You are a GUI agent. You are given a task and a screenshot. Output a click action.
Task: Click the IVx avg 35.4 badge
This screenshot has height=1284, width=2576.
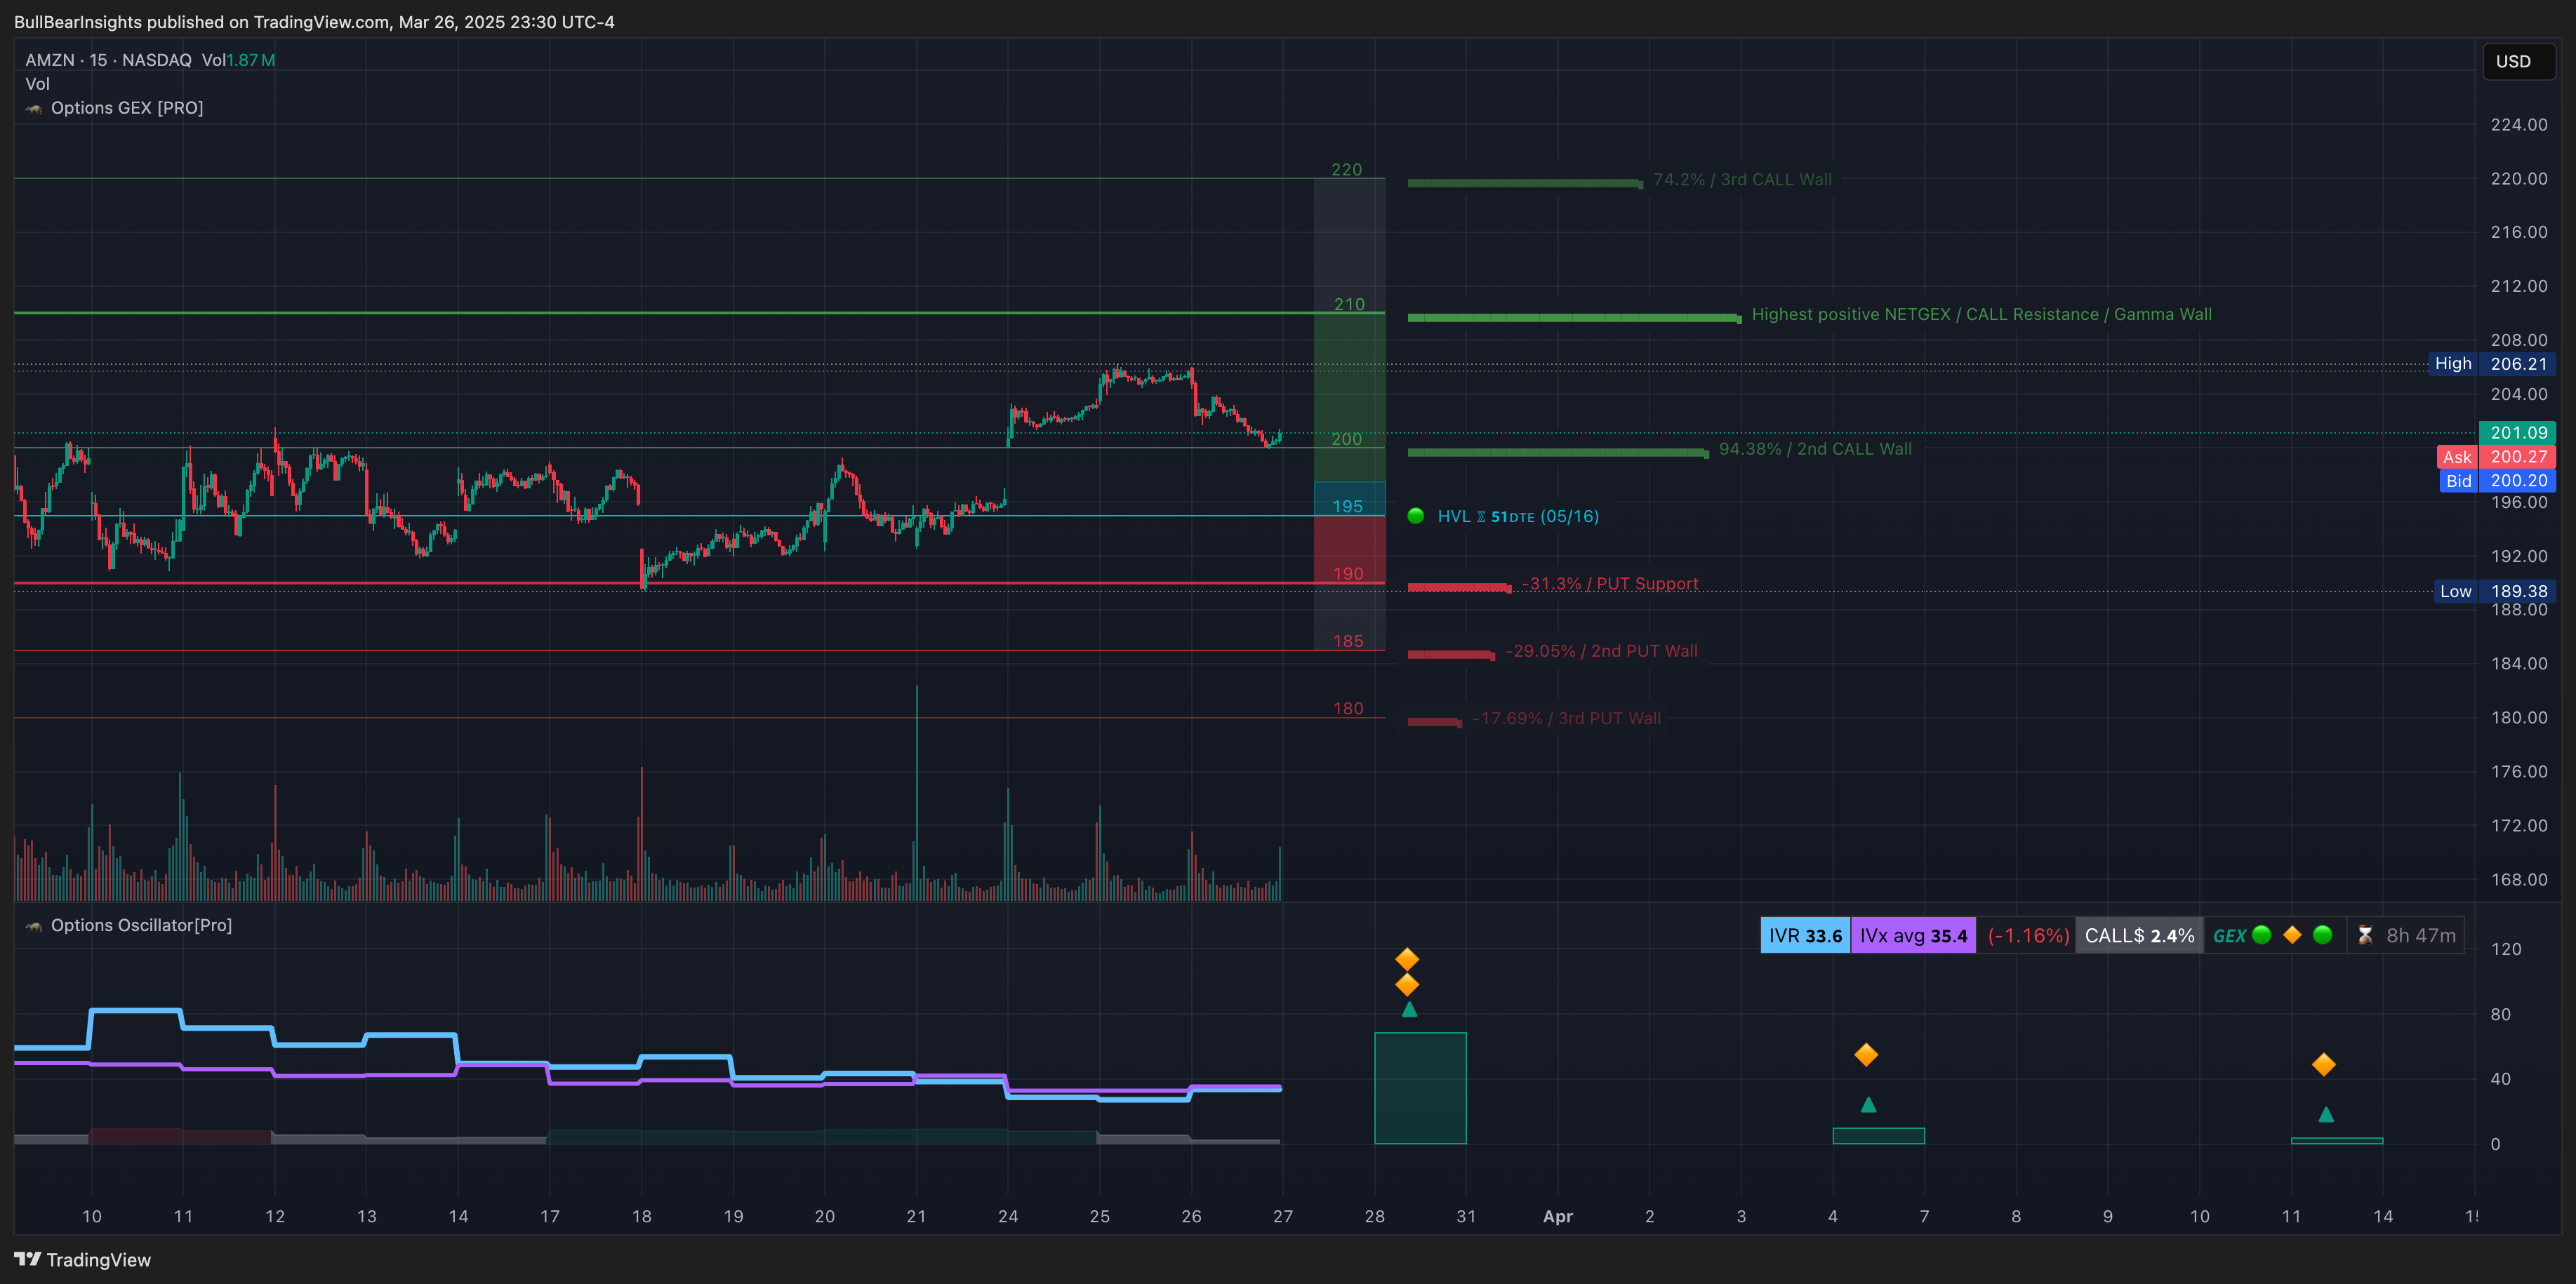1913,935
